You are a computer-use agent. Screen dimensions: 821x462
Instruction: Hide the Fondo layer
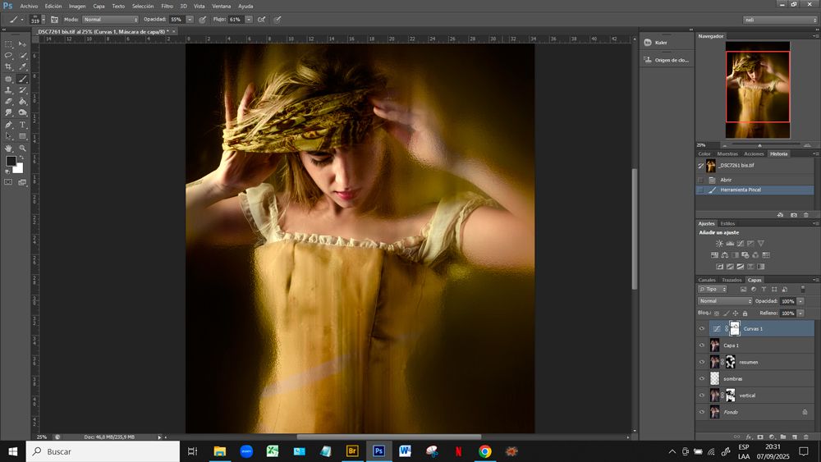(702, 412)
